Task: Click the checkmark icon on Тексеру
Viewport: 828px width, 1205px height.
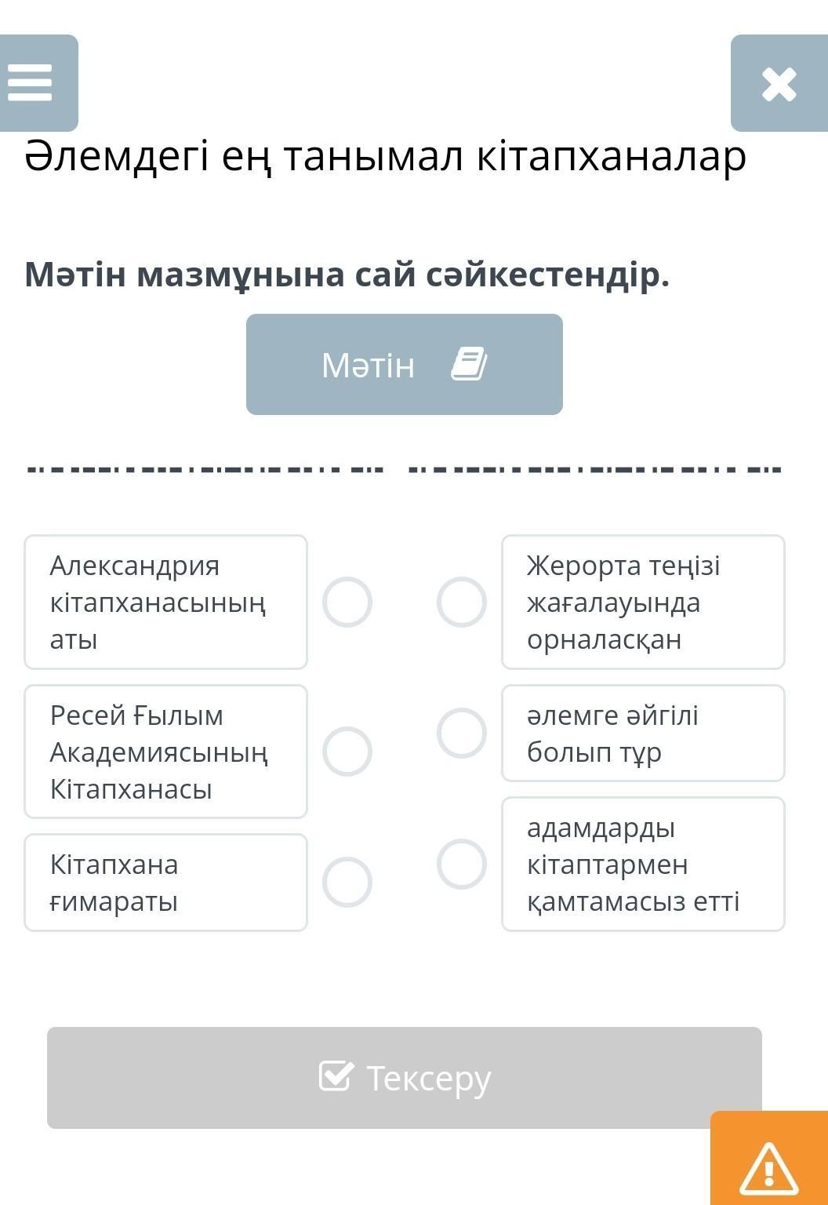Action: click(335, 1076)
